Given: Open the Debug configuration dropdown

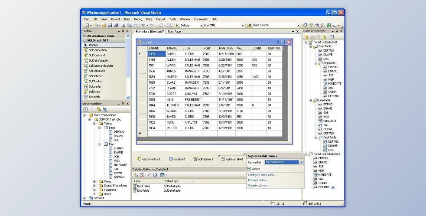Looking at the screenshot, I should 202,25.
